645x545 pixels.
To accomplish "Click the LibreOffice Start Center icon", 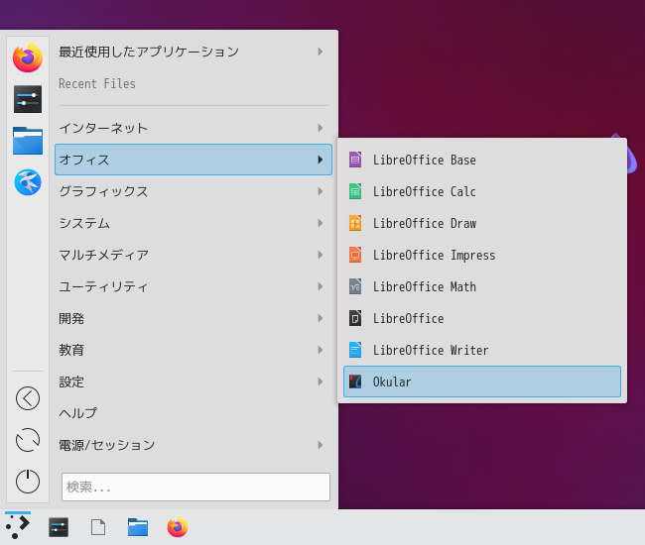I will [355, 318].
